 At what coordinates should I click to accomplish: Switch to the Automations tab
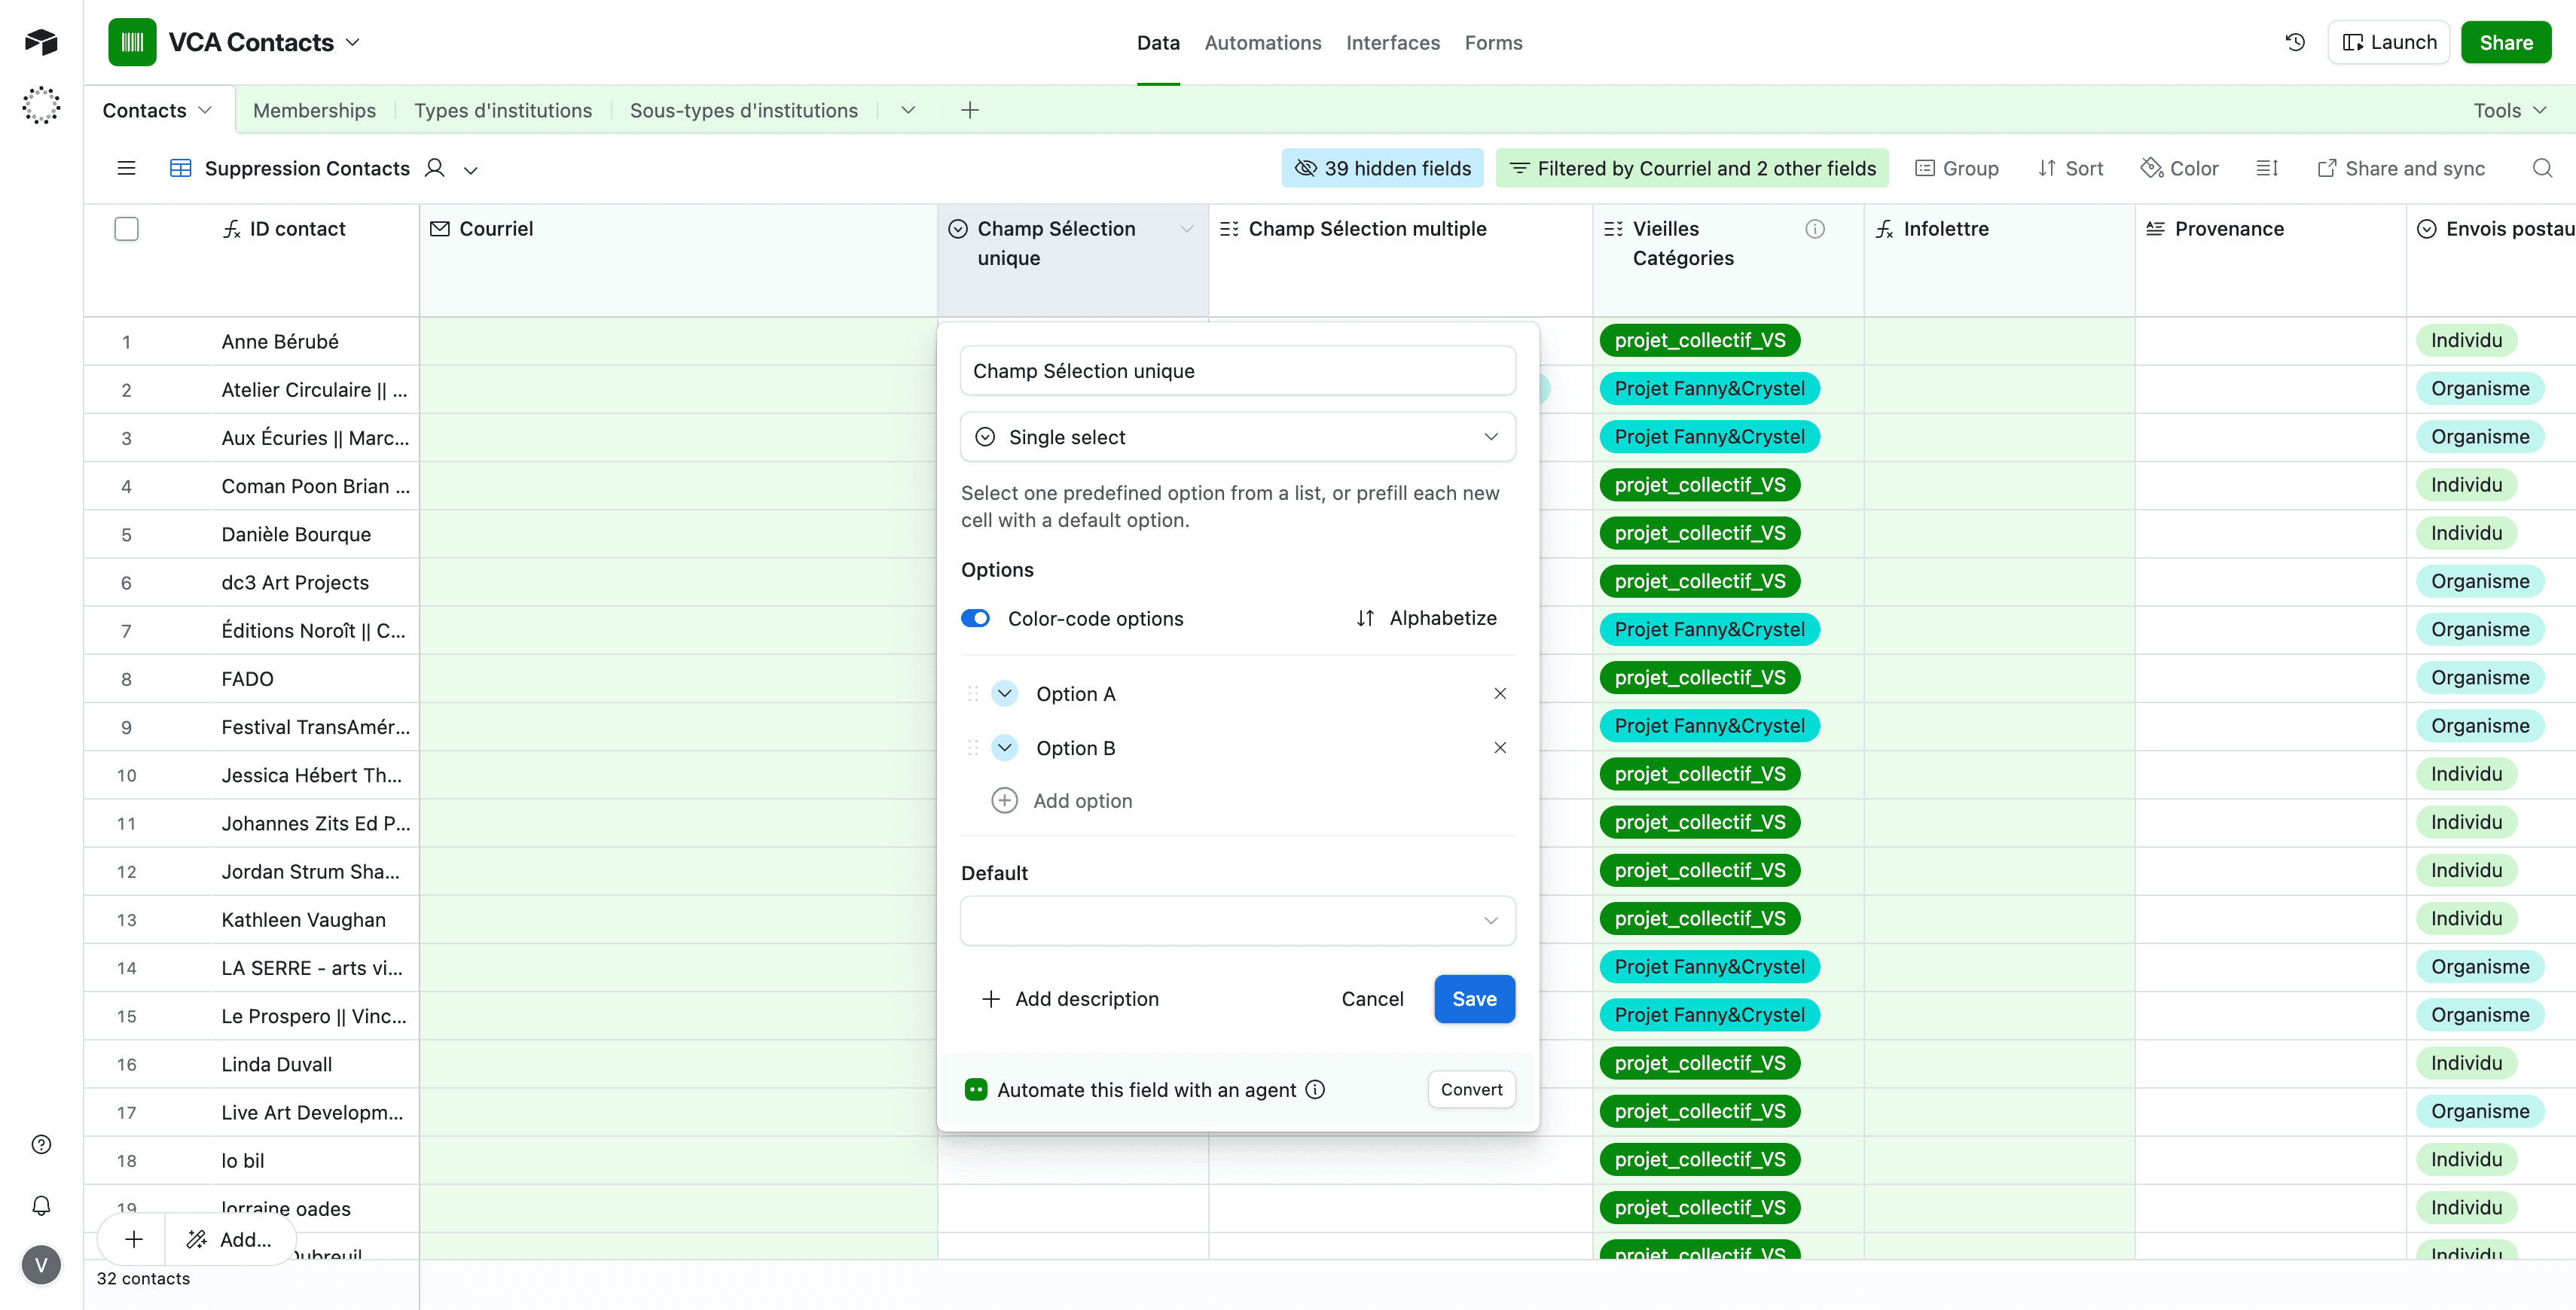[x=1262, y=42]
